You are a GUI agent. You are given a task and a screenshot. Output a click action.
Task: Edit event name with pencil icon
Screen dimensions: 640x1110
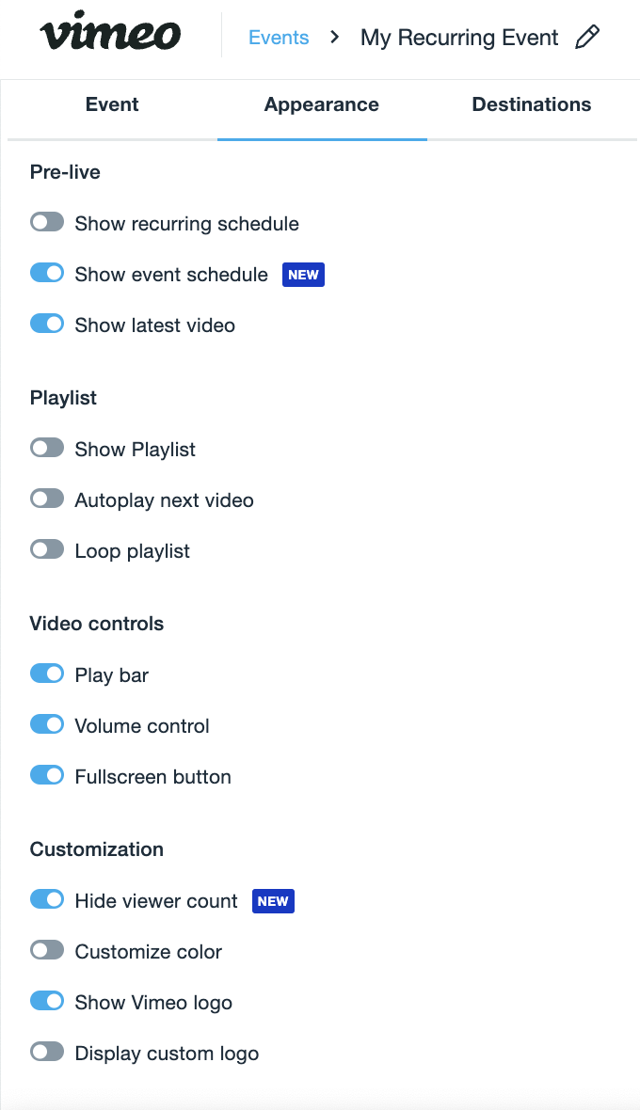click(587, 37)
